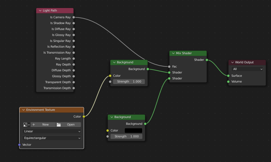Open the All target dropdown on World Output
This screenshot has width=271, height=162.
[x=247, y=69]
